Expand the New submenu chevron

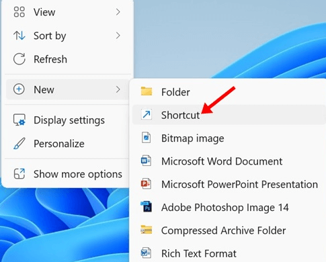(118, 89)
